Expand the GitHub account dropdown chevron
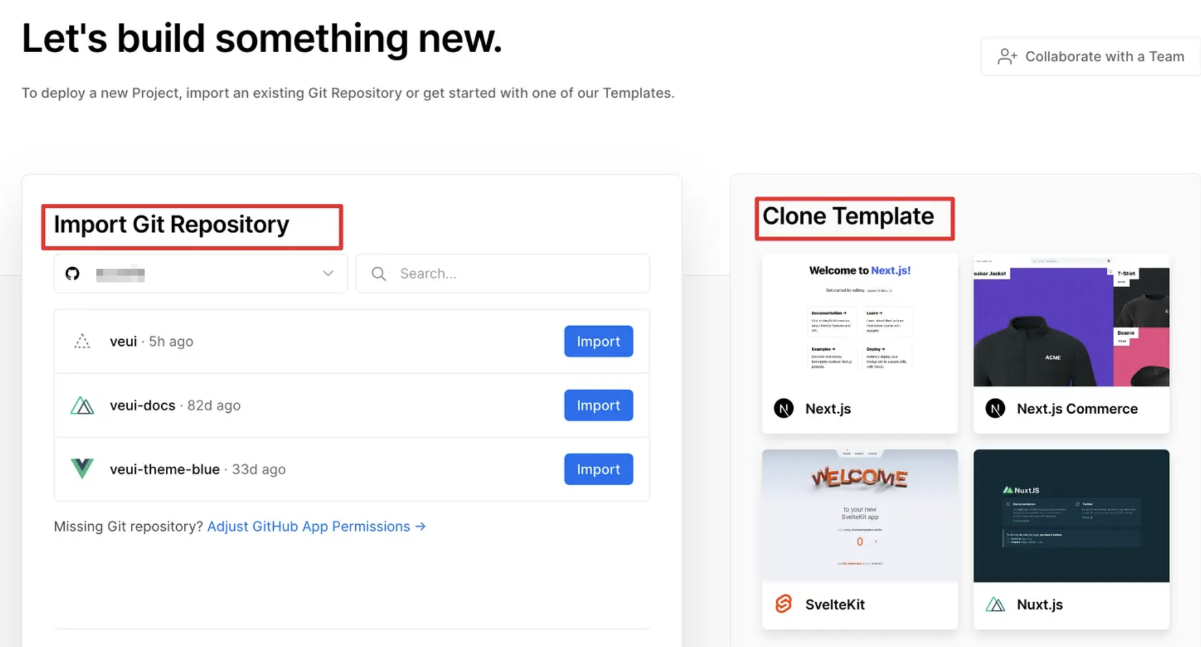 point(328,273)
